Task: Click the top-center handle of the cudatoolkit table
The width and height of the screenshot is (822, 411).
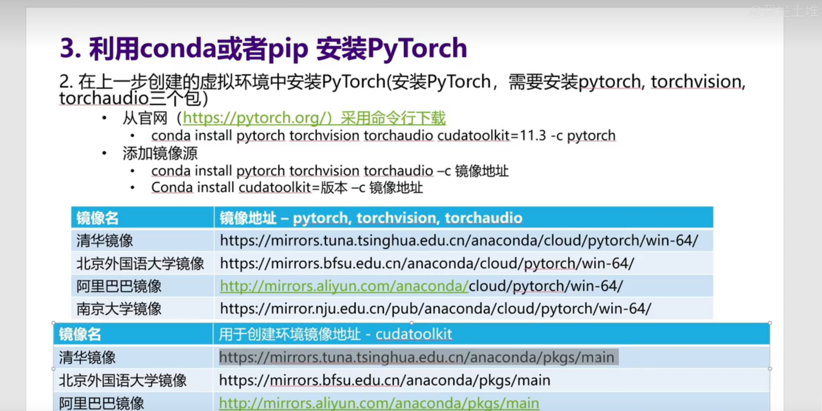Action: pyautogui.click(x=412, y=323)
